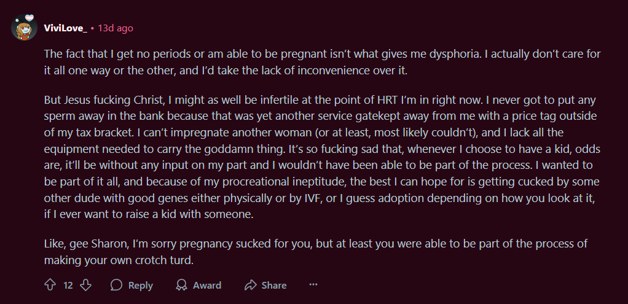Click the Share text label
Viewport: 628px width, 304px height.
click(x=274, y=286)
